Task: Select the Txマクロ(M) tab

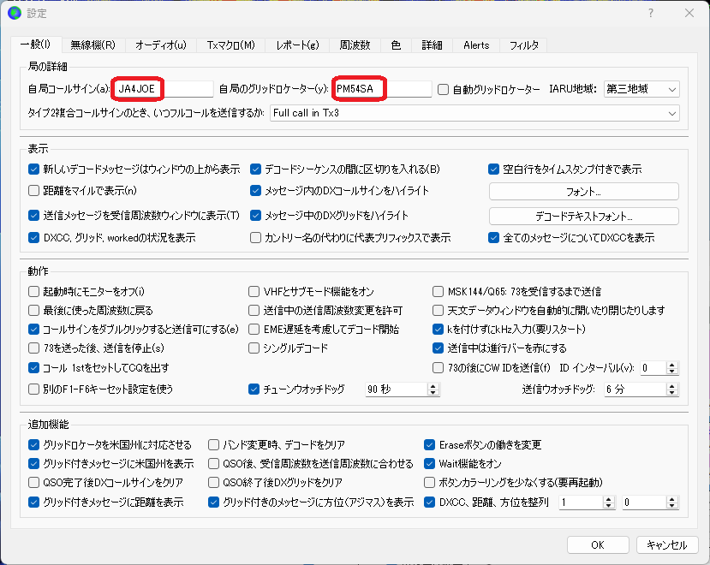Action: tap(231, 45)
